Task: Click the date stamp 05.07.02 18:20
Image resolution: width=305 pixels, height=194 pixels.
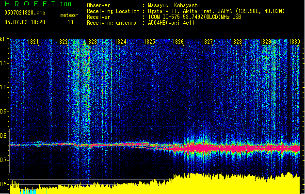Action: (x=25, y=22)
